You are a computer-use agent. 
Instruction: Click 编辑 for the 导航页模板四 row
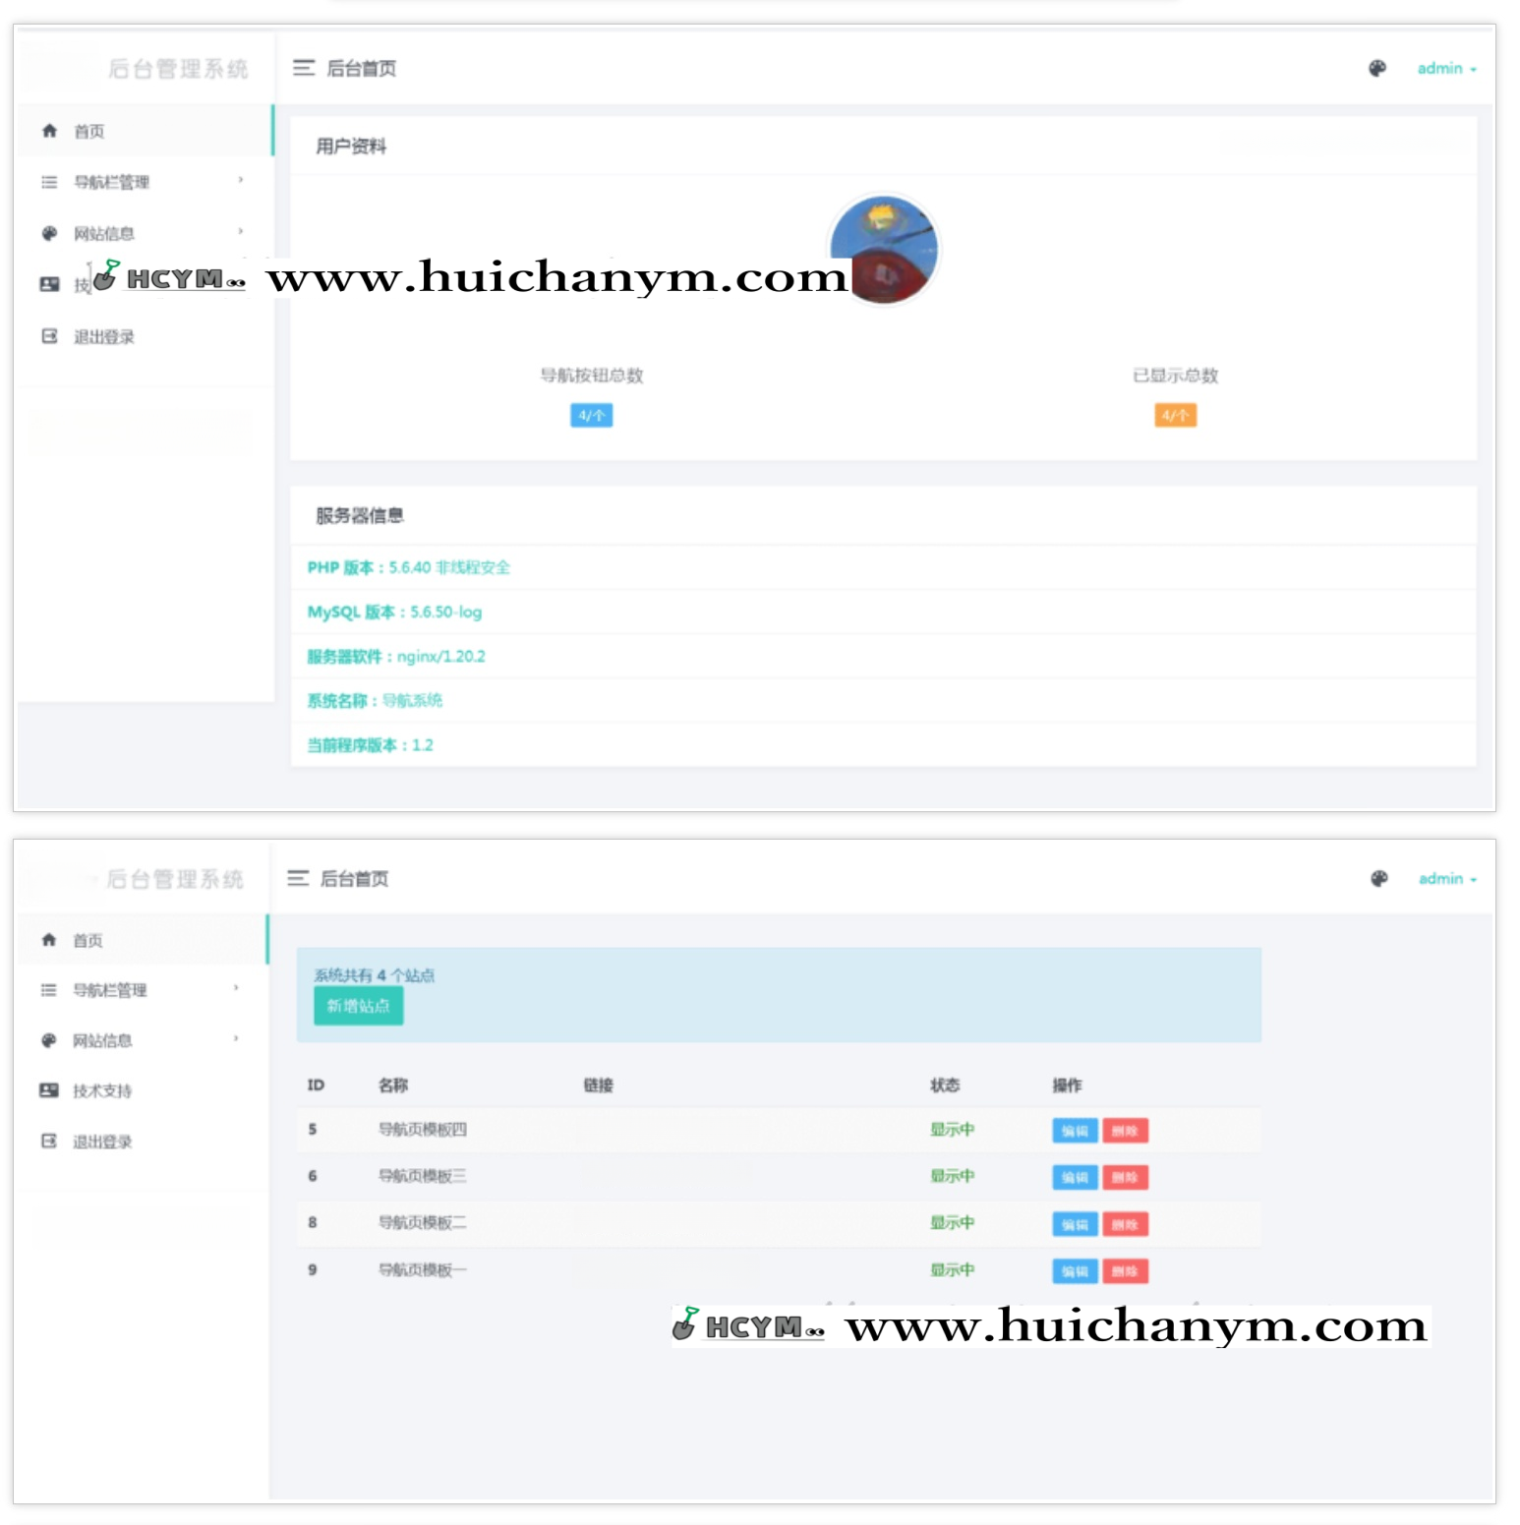[x=1074, y=1131]
